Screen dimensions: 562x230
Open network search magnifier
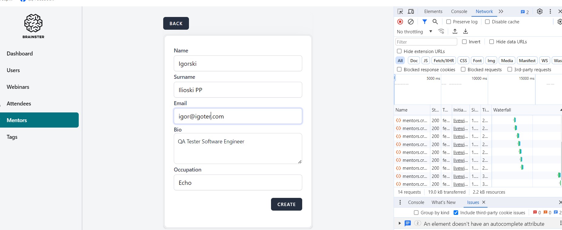pyautogui.click(x=435, y=22)
